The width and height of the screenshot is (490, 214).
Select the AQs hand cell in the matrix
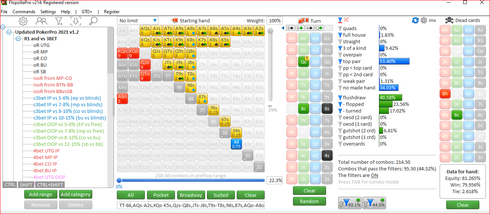tap(145, 30)
